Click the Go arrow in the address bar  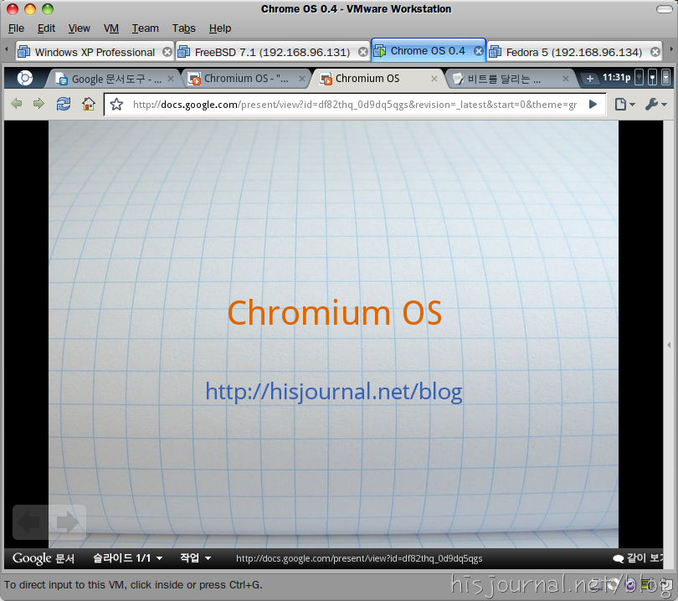click(x=593, y=104)
